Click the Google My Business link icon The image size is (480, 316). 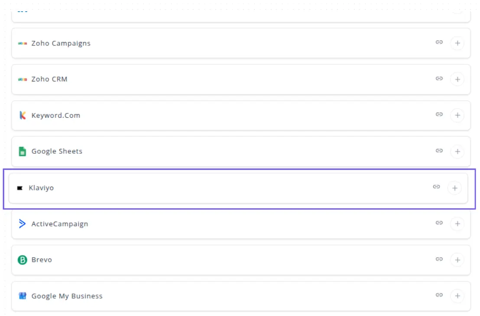[439, 295]
